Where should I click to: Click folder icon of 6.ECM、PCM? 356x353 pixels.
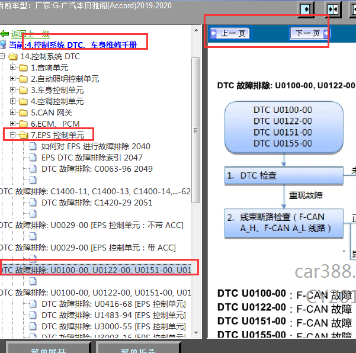tap(23, 124)
